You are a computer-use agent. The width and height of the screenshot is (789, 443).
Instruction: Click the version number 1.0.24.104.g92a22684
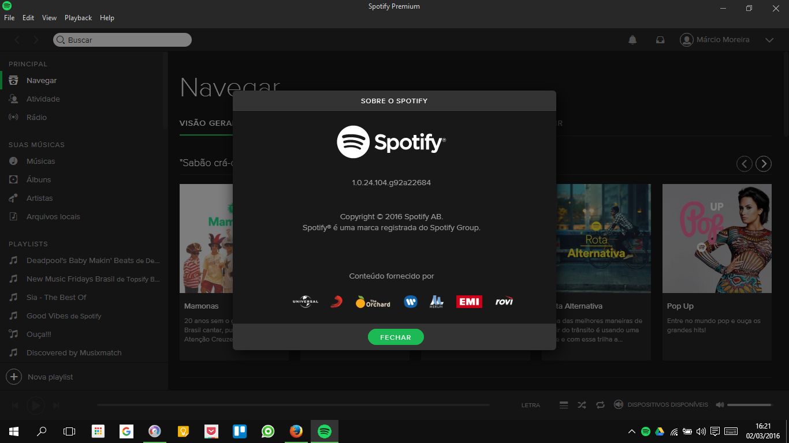tap(392, 183)
